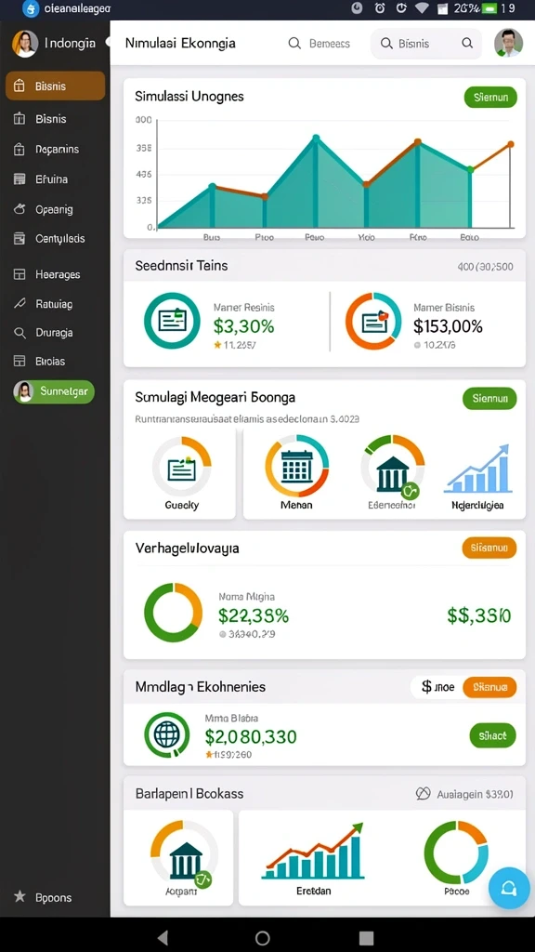Click the Edenesfnoi bank building icon
Screen dimensions: 535x952
tap(393, 467)
